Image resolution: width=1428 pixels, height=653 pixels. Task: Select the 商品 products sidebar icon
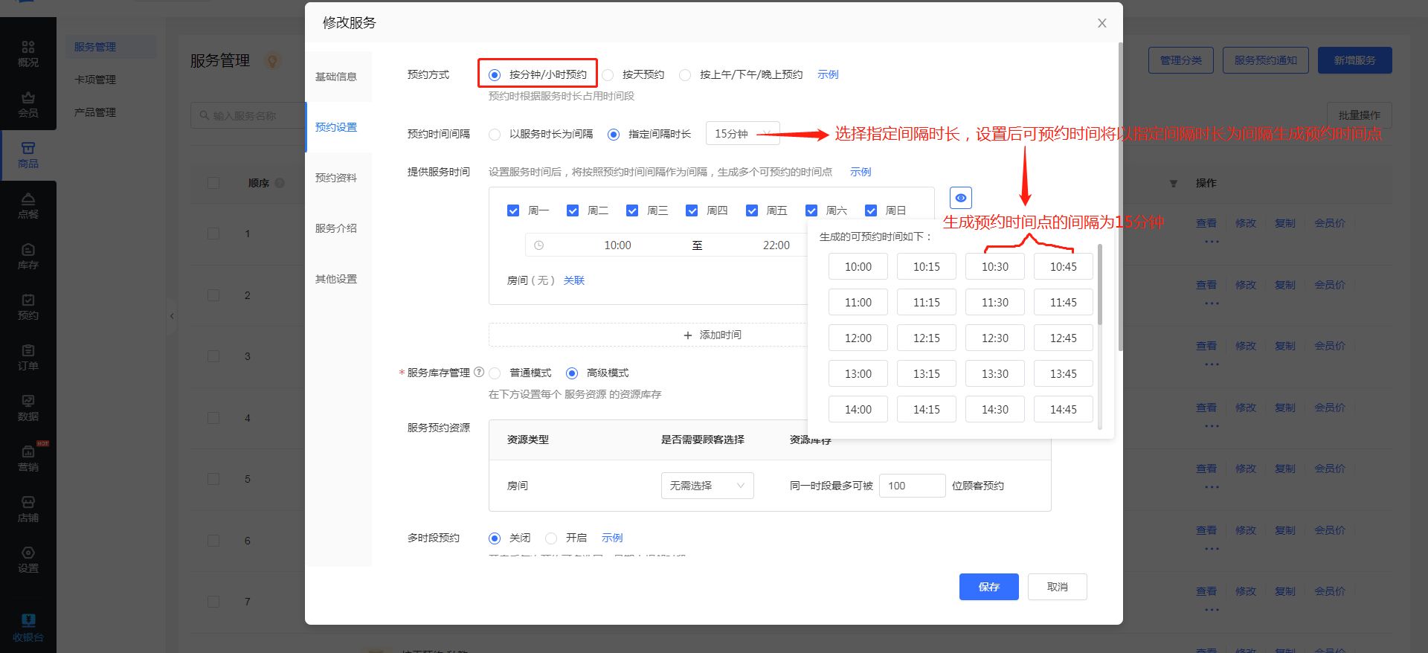28,155
